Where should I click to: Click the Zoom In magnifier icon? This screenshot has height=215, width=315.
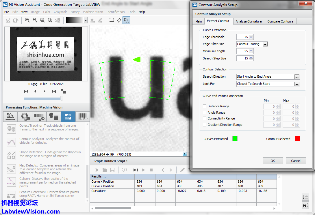pos(27,20)
